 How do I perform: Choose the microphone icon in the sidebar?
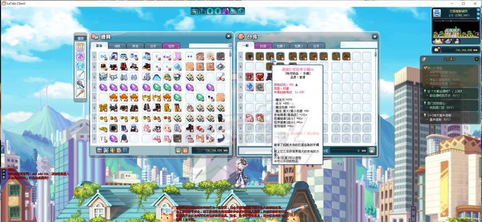[80, 84]
